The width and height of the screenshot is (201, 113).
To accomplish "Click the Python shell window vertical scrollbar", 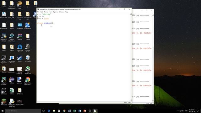I will click(153, 58).
